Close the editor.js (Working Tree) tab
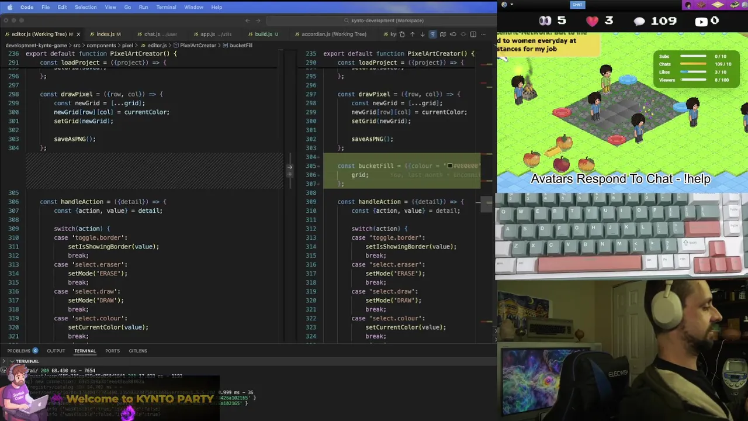The height and width of the screenshot is (421, 748). click(x=78, y=34)
